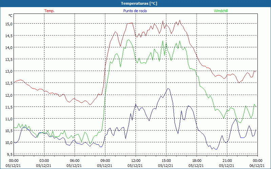Click the 11,5 value on the Y axis

[x=9, y=107]
